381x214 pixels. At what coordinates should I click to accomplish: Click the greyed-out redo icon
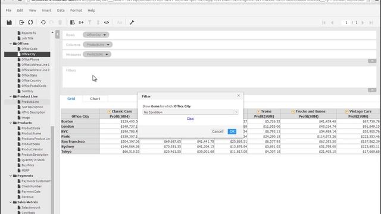tap(52, 23)
